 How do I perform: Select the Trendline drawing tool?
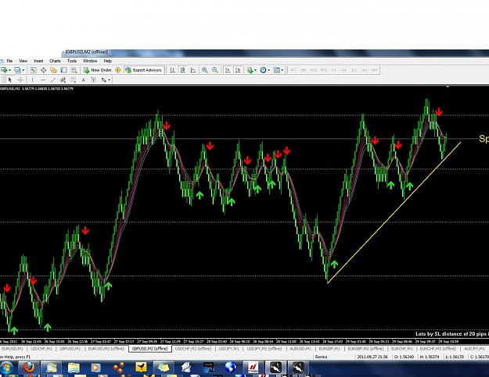tap(53, 80)
